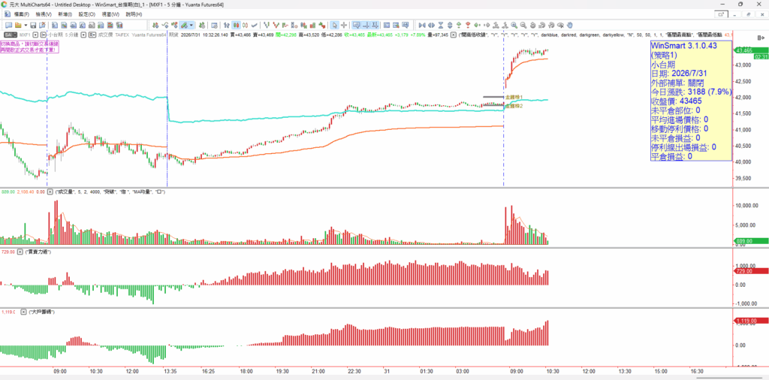
Task: Toggle the X box beside 大戶籌碼 indicator
Action: [x=23, y=312]
